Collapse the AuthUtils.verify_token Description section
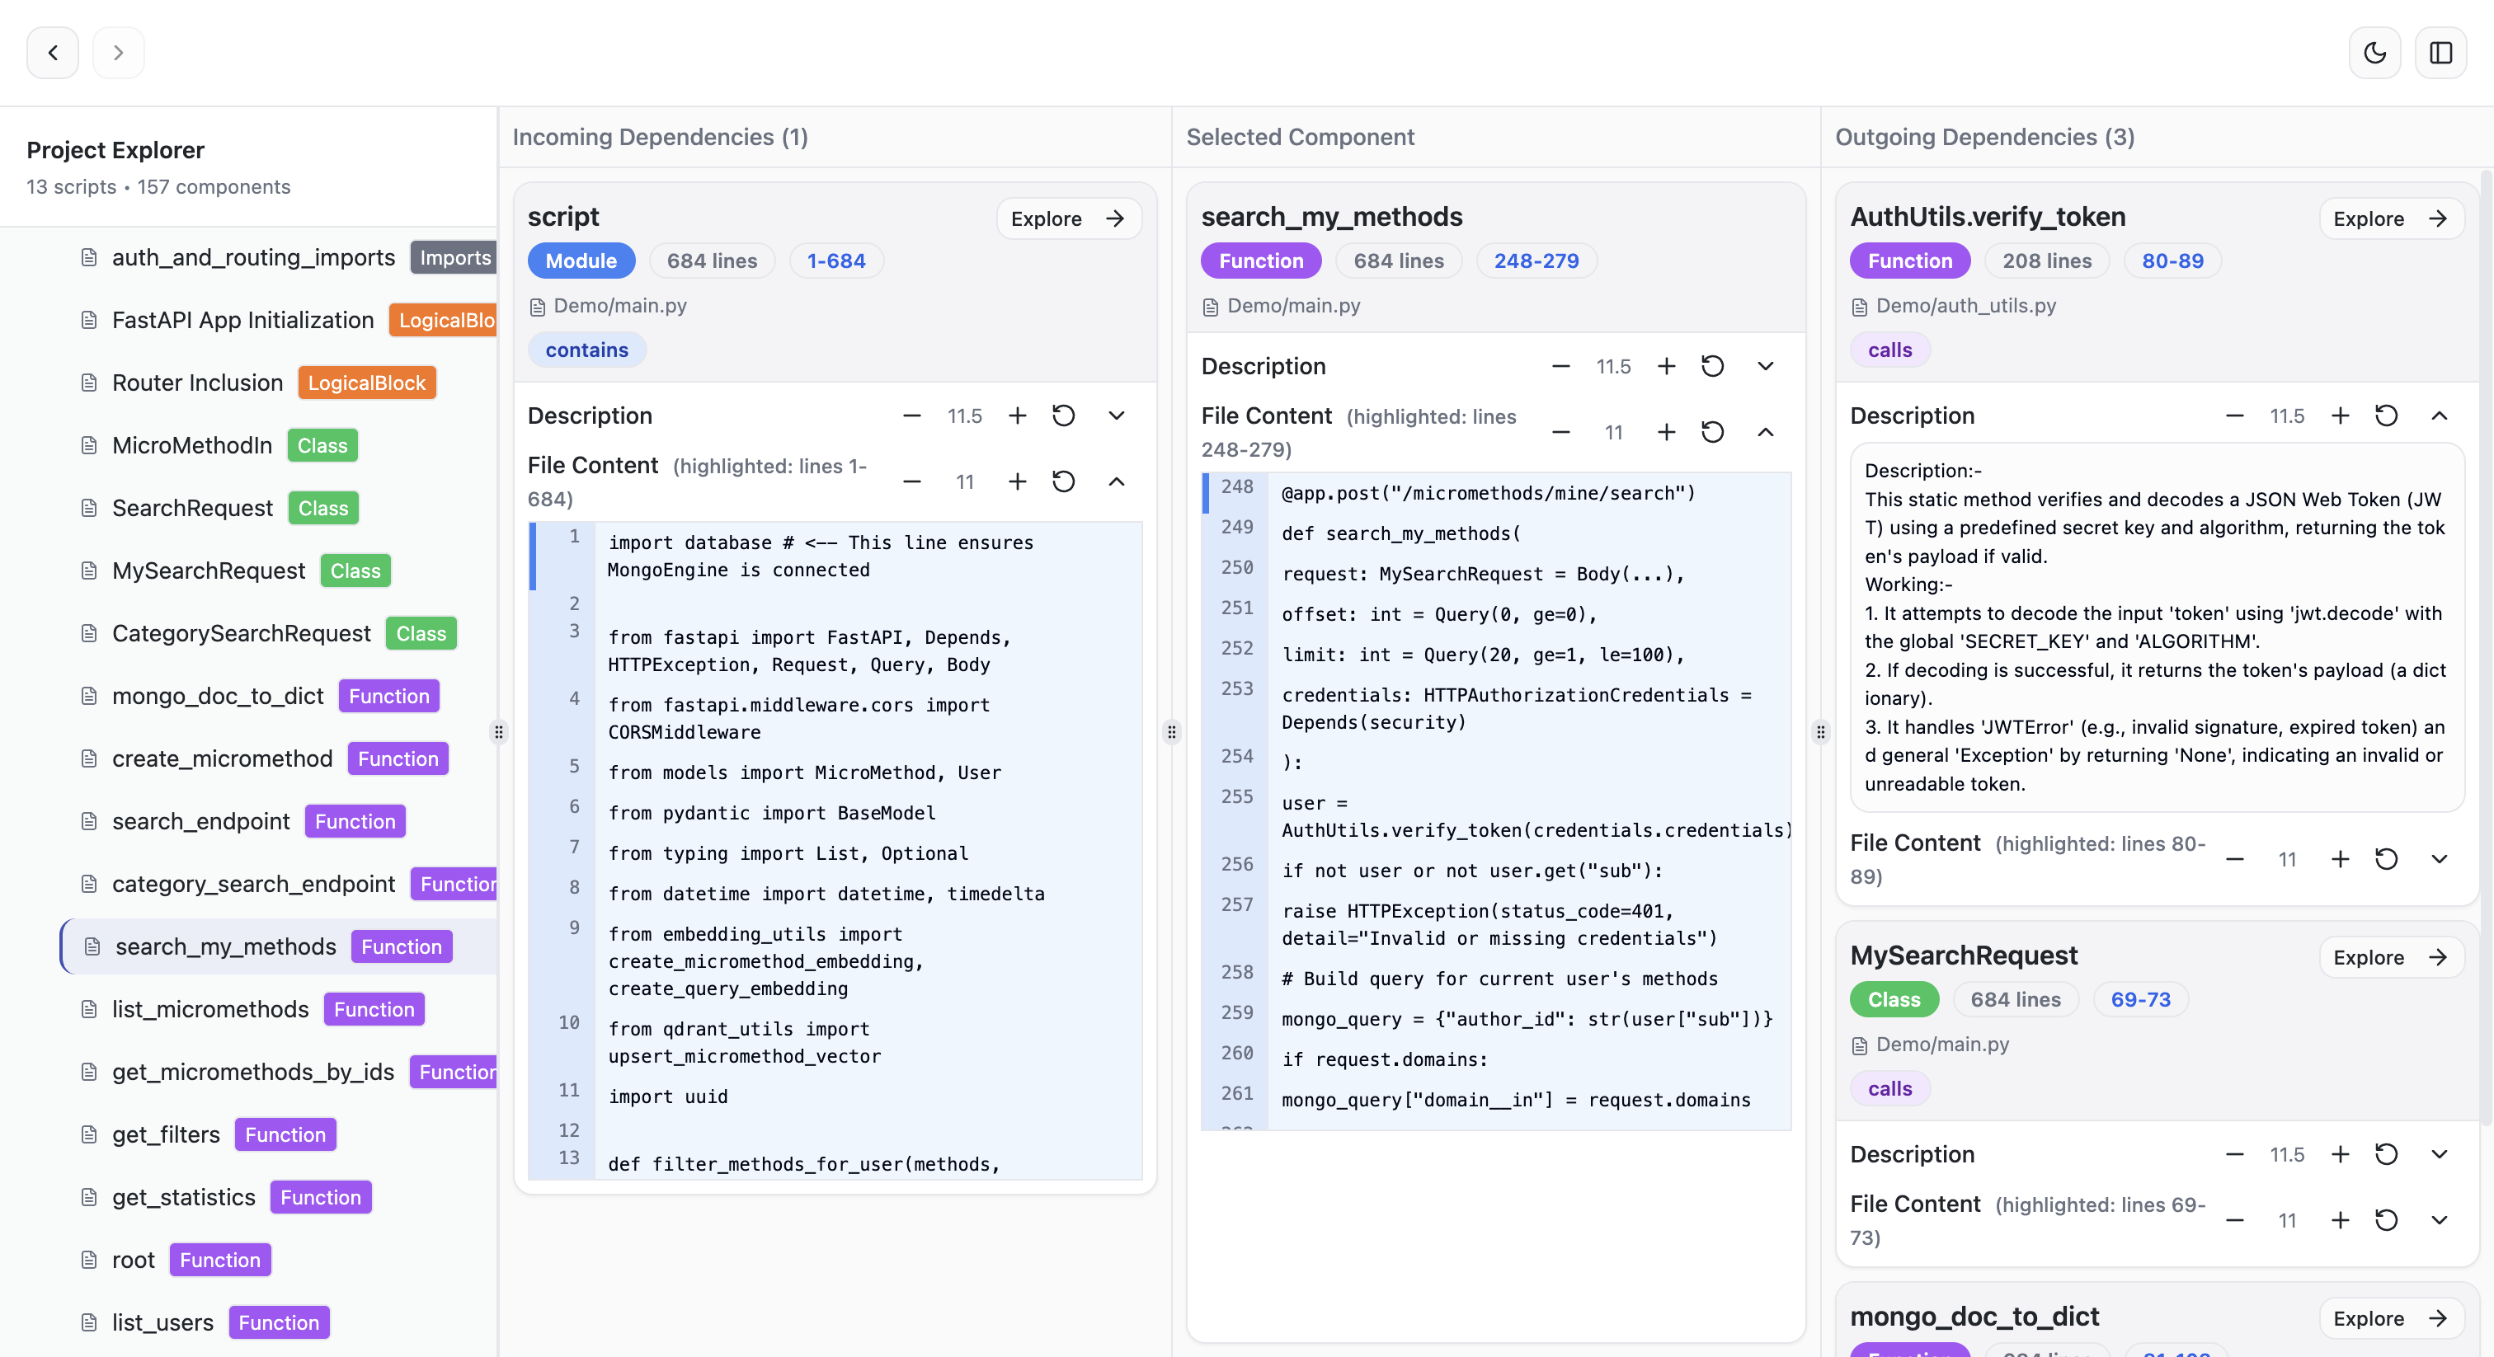The height and width of the screenshot is (1357, 2494). 2439,416
